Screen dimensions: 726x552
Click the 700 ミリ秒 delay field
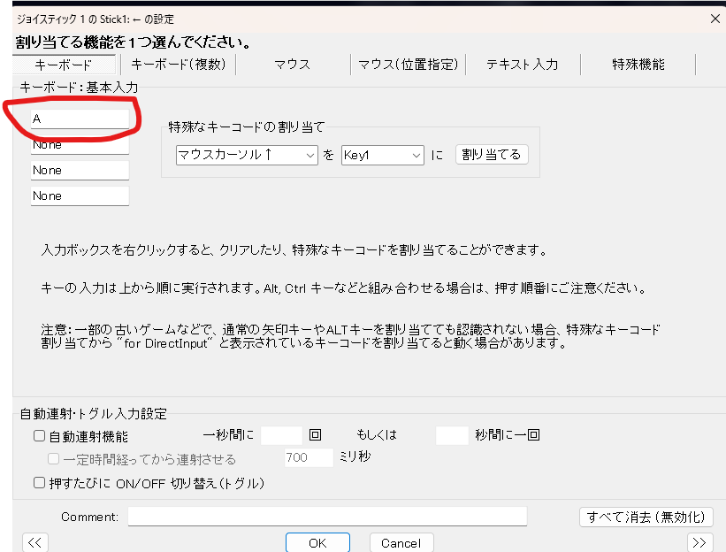[309, 457]
